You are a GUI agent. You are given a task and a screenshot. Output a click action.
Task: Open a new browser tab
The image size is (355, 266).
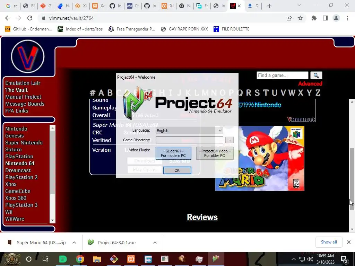tap(269, 6)
